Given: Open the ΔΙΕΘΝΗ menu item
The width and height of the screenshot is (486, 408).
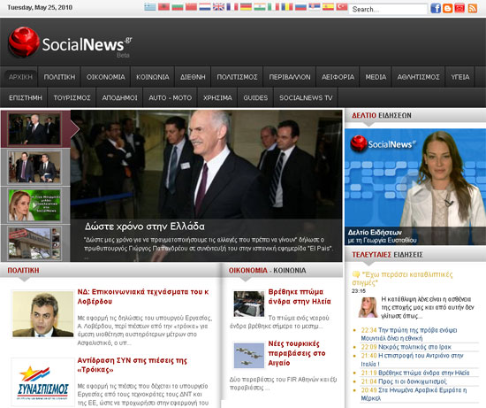Looking at the screenshot, I should [193, 77].
